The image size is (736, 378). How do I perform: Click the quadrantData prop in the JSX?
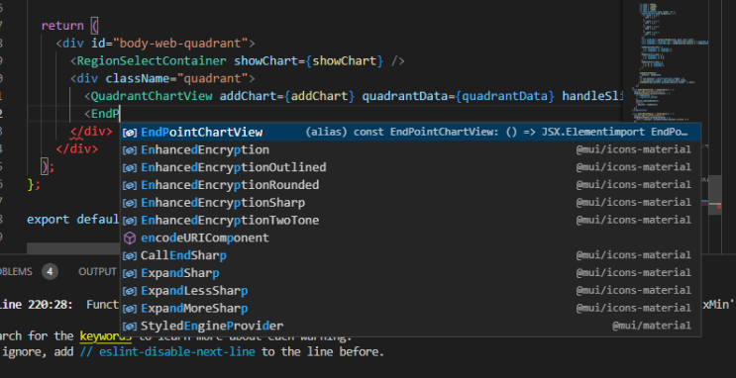(404, 96)
